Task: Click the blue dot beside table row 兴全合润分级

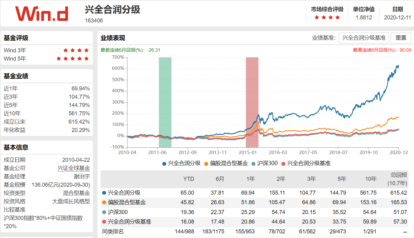Action: click(x=104, y=193)
